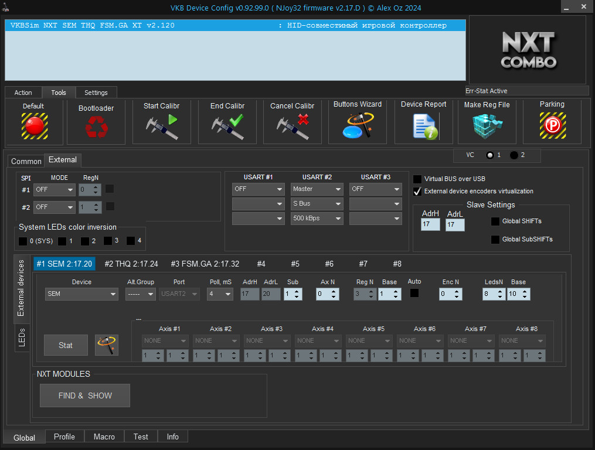Start calibration with the Start Calibr icon

[x=162, y=127]
